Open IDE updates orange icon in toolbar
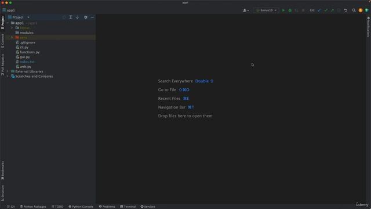371x209 pixels. [361, 10]
